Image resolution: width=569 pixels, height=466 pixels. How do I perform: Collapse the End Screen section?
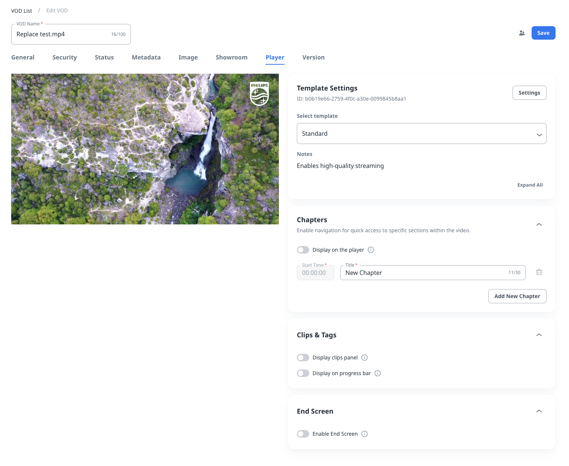coord(539,411)
